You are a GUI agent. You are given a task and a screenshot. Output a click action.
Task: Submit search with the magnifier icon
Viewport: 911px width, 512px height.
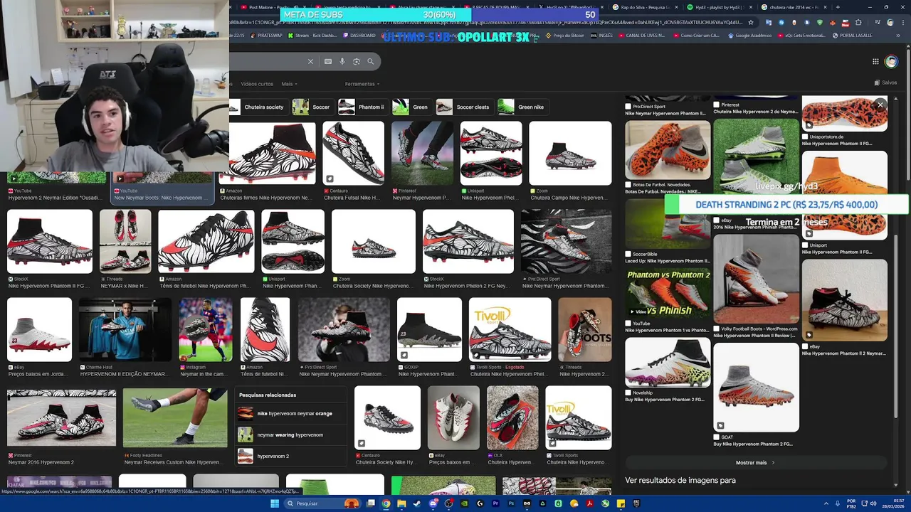point(371,62)
